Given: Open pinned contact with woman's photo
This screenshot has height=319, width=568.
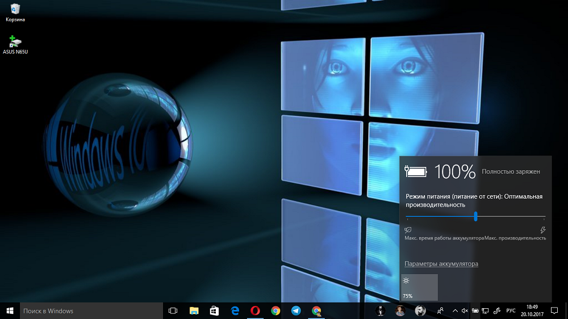Looking at the screenshot, I should pos(400,310).
